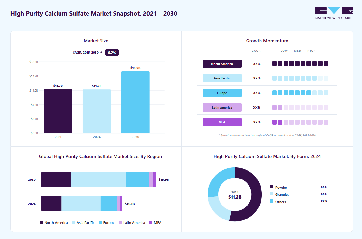Click the LOW column header in Growth Momentum
This screenshot has width=362, height=239.
click(284, 51)
